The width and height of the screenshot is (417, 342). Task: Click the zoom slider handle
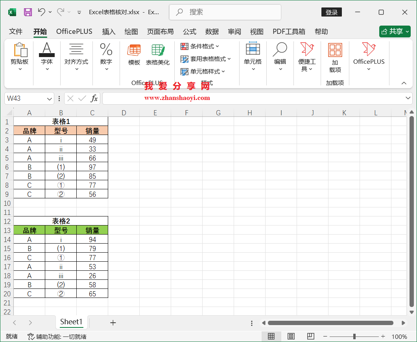354,336
